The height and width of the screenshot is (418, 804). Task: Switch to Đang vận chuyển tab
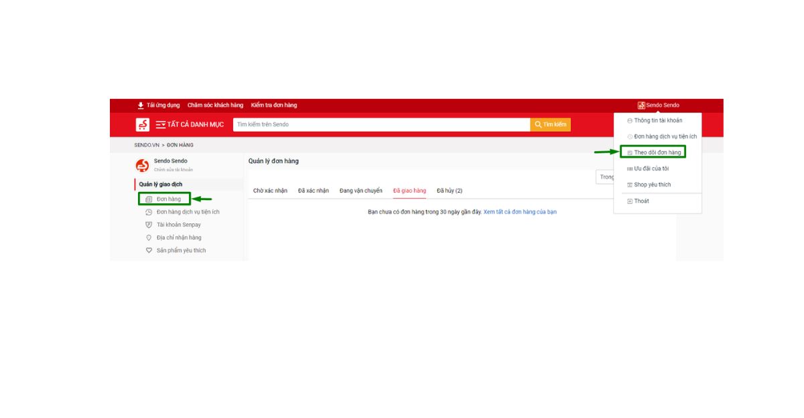(x=361, y=191)
